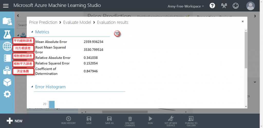Collapse the left module palette arrow
Image resolution: width=263 pixels, height=128 pixels.
tap(18, 16)
